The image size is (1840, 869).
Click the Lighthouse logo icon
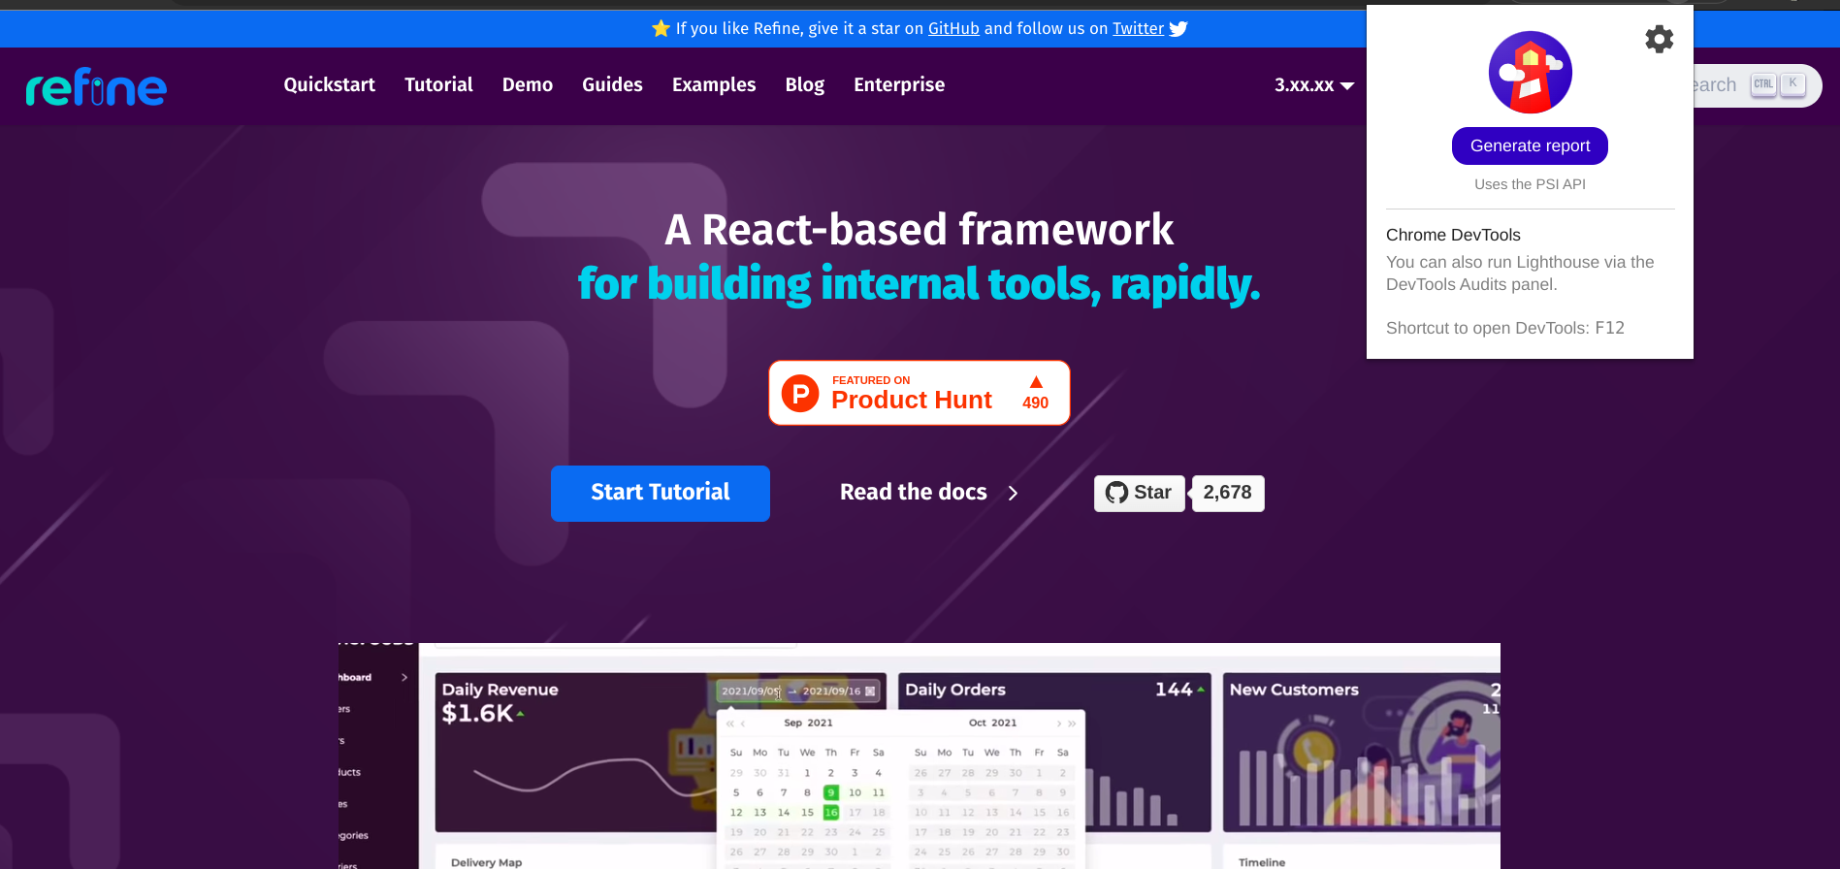tap(1530, 72)
